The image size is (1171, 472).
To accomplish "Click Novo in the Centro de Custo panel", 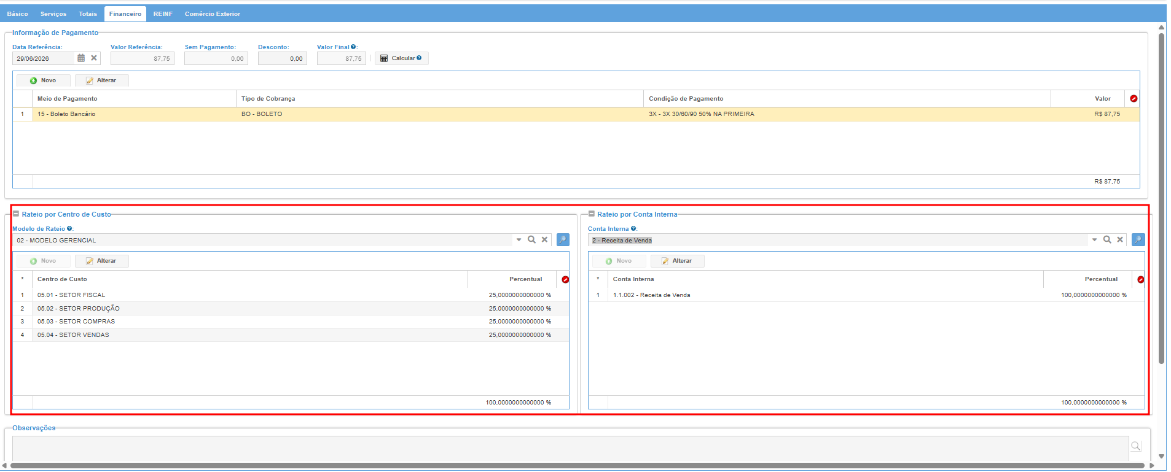I will click(x=43, y=261).
